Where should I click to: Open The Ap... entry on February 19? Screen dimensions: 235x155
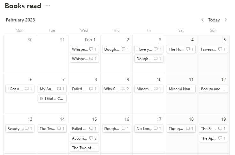pos(208,138)
